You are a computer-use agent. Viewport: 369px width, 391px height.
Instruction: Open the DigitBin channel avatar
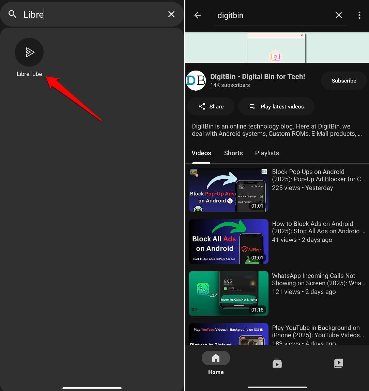point(196,80)
